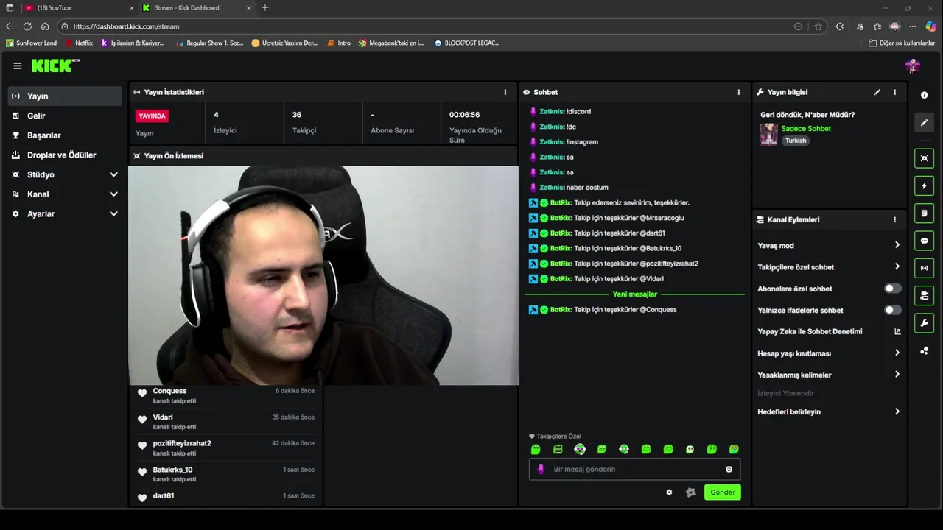Click Yeni mesajlar divider in chat
943x530 pixels.
coord(635,294)
